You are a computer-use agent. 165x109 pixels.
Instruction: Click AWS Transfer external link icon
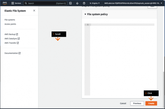(x=18, y=43)
